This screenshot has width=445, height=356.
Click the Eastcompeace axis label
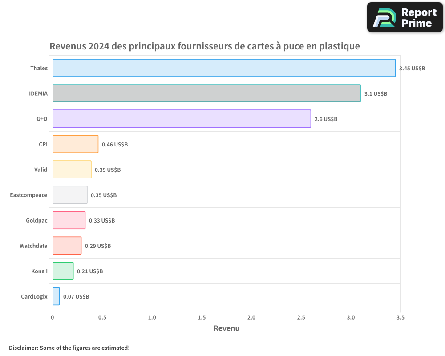(28, 195)
